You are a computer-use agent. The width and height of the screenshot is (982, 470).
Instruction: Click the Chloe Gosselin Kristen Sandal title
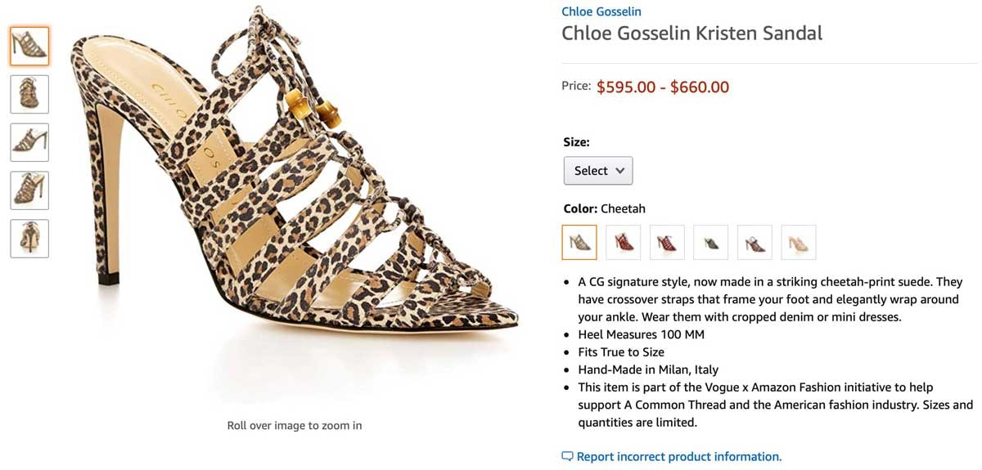[691, 34]
